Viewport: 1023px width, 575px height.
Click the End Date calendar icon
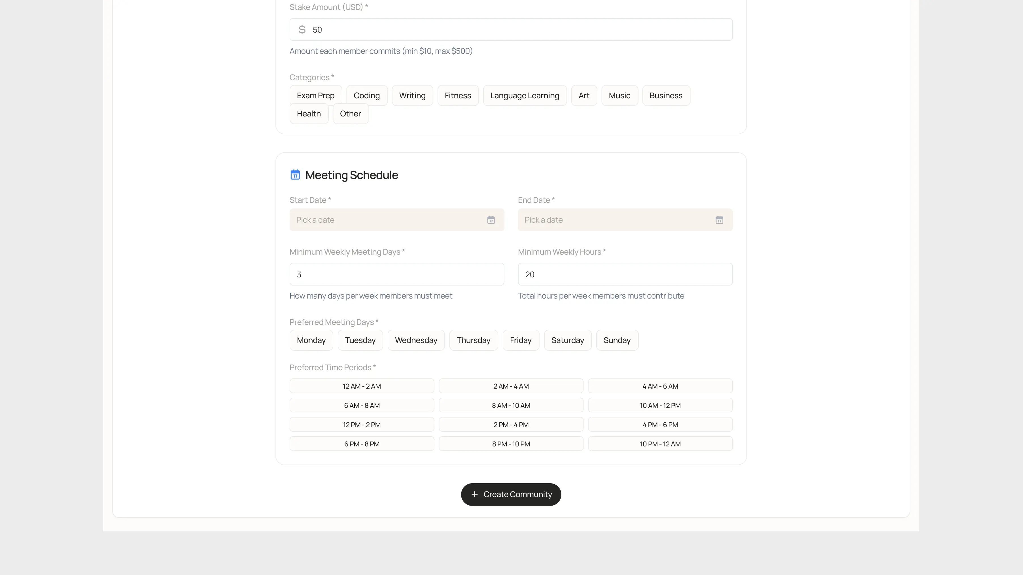pyautogui.click(x=719, y=220)
